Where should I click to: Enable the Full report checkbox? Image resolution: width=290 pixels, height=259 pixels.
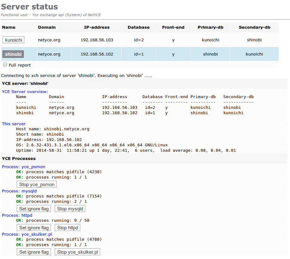[x=5, y=64]
